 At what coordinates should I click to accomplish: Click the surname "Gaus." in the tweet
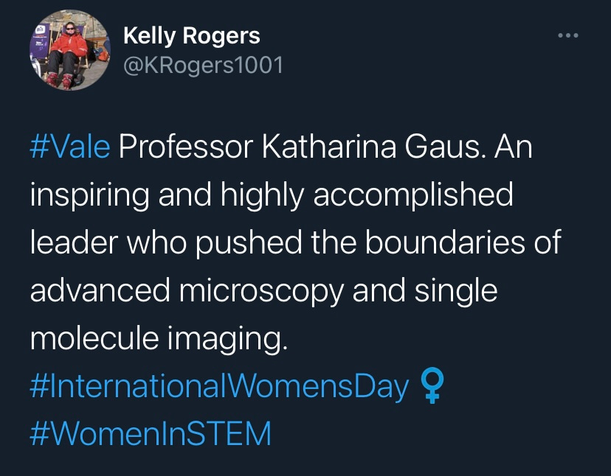449,147
